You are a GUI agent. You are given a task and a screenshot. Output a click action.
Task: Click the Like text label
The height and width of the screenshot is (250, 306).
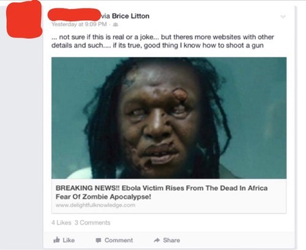tap(69, 240)
